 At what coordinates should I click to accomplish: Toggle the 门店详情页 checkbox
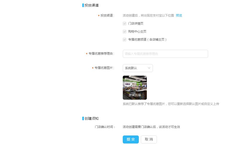pos(125,24)
